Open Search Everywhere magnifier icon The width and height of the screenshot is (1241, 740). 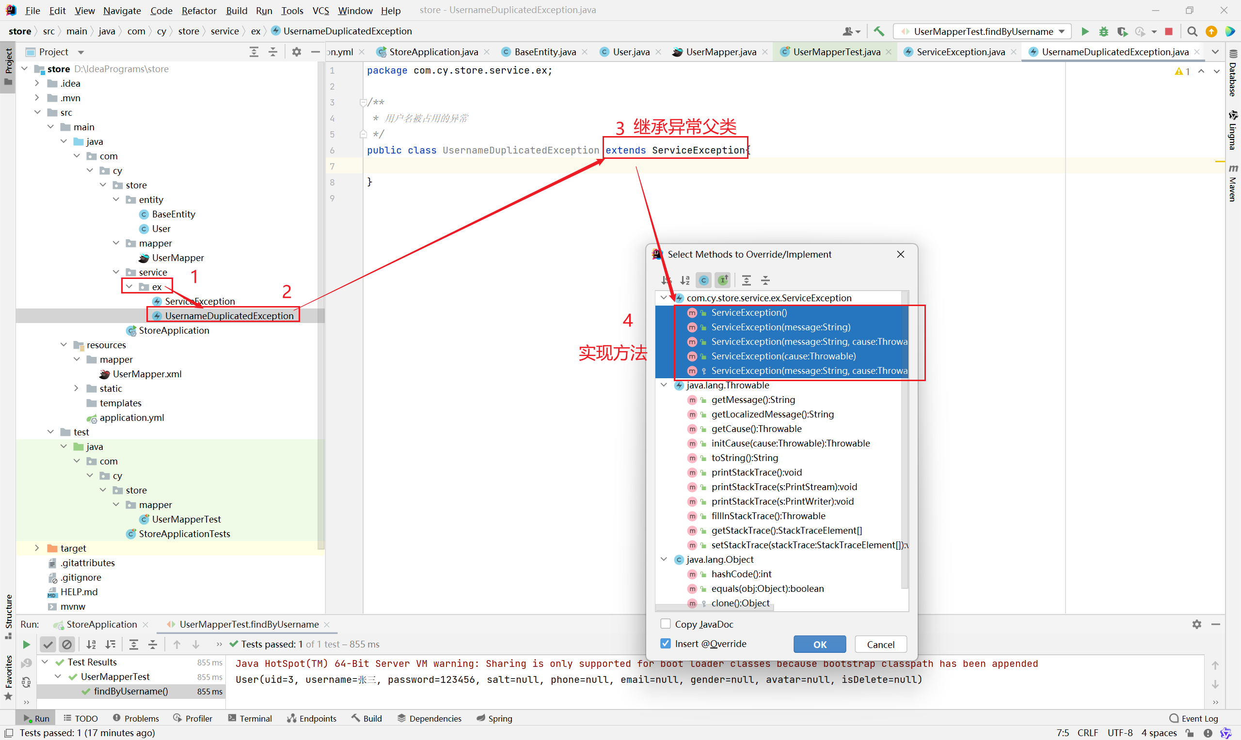pyautogui.click(x=1192, y=31)
